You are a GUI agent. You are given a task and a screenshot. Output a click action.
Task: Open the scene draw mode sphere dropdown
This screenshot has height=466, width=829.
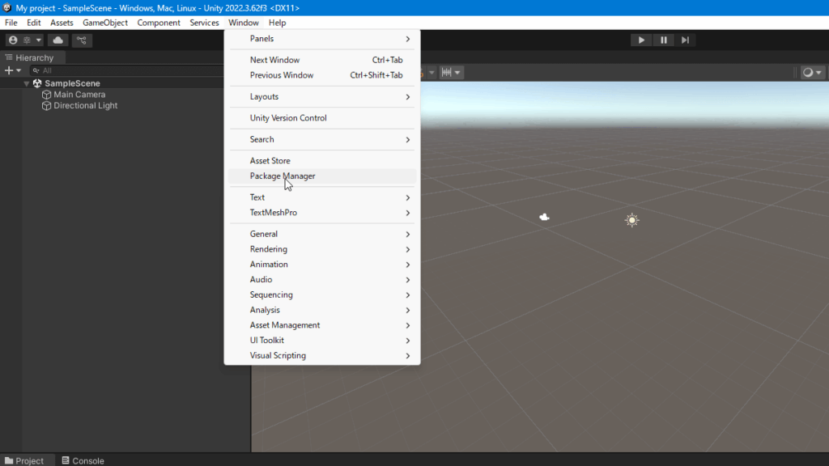[x=811, y=72]
